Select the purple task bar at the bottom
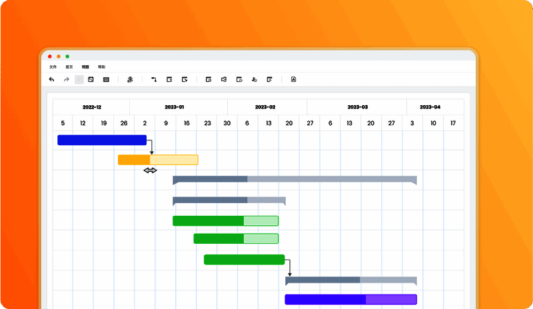 [x=350, y=300]
